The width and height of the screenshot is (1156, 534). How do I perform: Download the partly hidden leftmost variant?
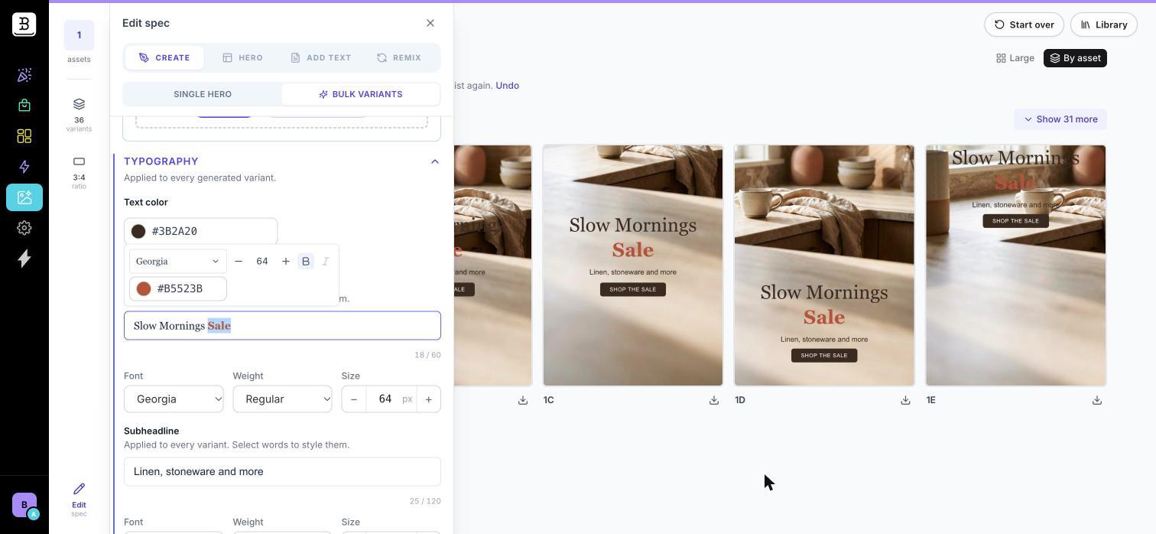tap(523, 400)
